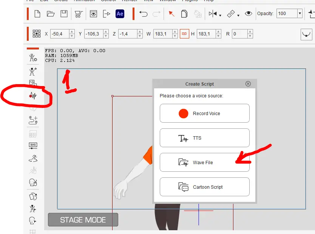The height and width of the screenshot is (234, 315).
Task: Select the TTS voice source
Action: [x=204, y=138]
